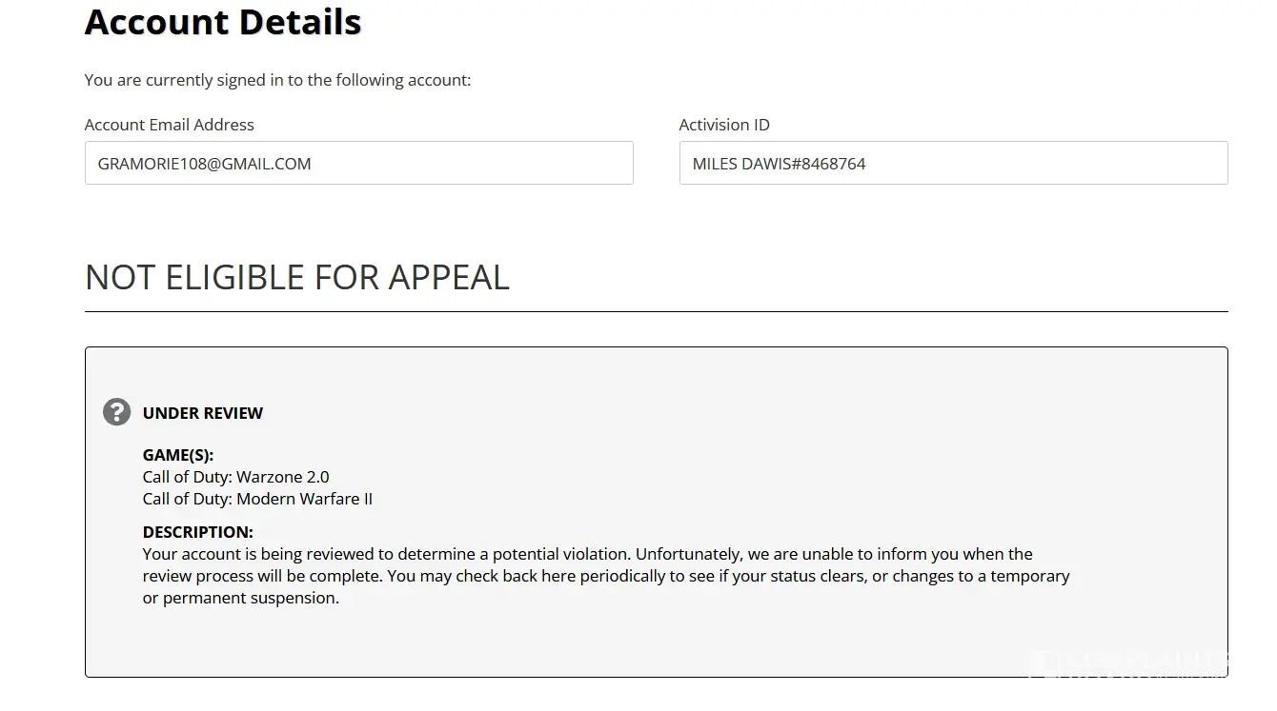Click the words 'or permanent suspension.'
1277x711 pixels.
coord(241,598)
